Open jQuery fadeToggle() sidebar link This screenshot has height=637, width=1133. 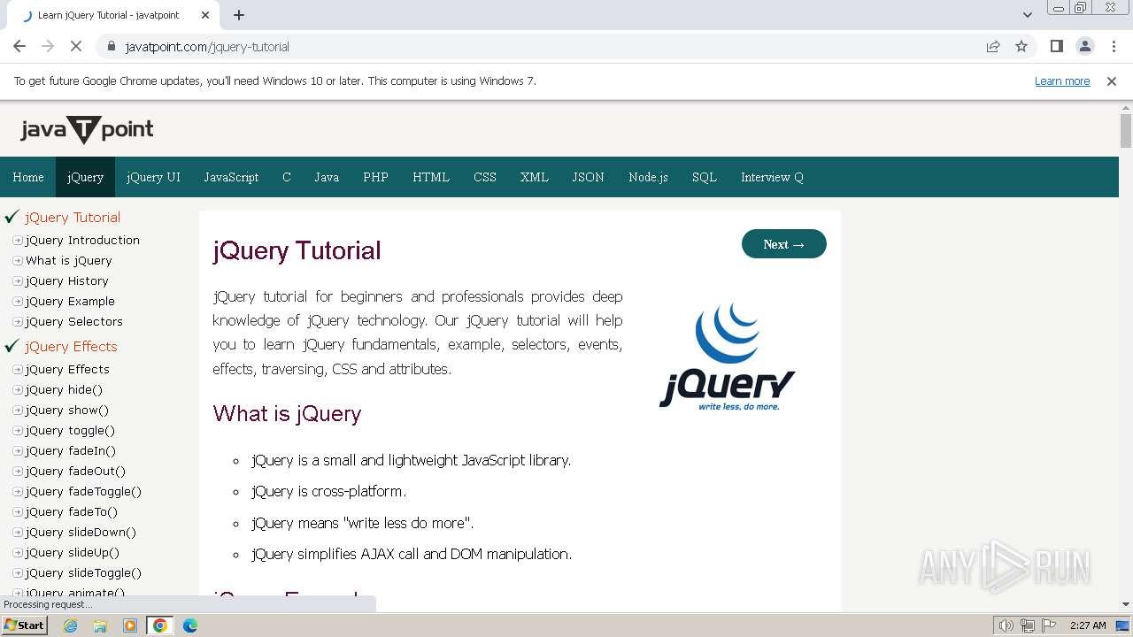click(x=84, y=491)
